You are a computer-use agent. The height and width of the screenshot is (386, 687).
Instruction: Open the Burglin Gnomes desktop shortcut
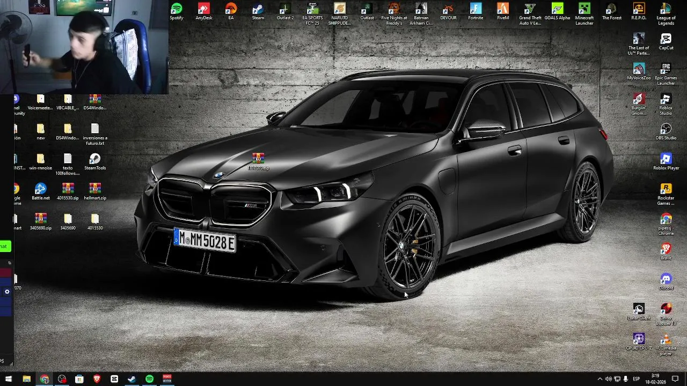(x=639, y=104)
